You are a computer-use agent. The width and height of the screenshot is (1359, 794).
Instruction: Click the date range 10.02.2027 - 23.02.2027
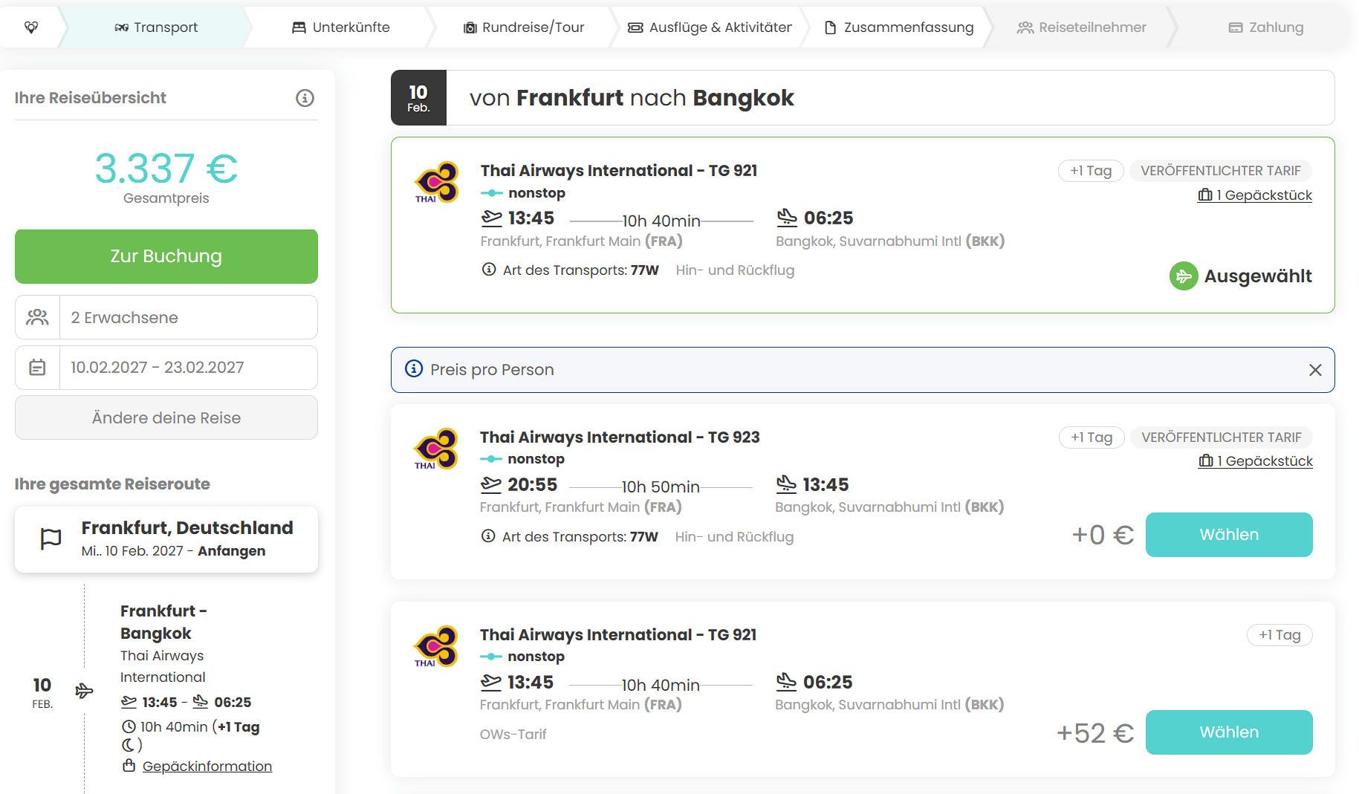pyautogui.click(x=157, y=368)
